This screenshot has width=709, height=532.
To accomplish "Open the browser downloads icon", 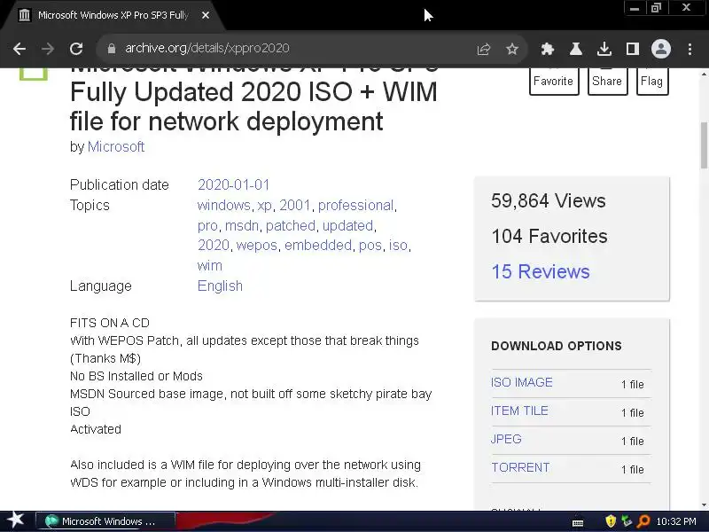I will tap(604, 49).
